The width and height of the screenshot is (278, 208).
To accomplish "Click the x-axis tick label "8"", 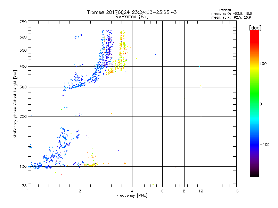I will [x=184, y=191].
